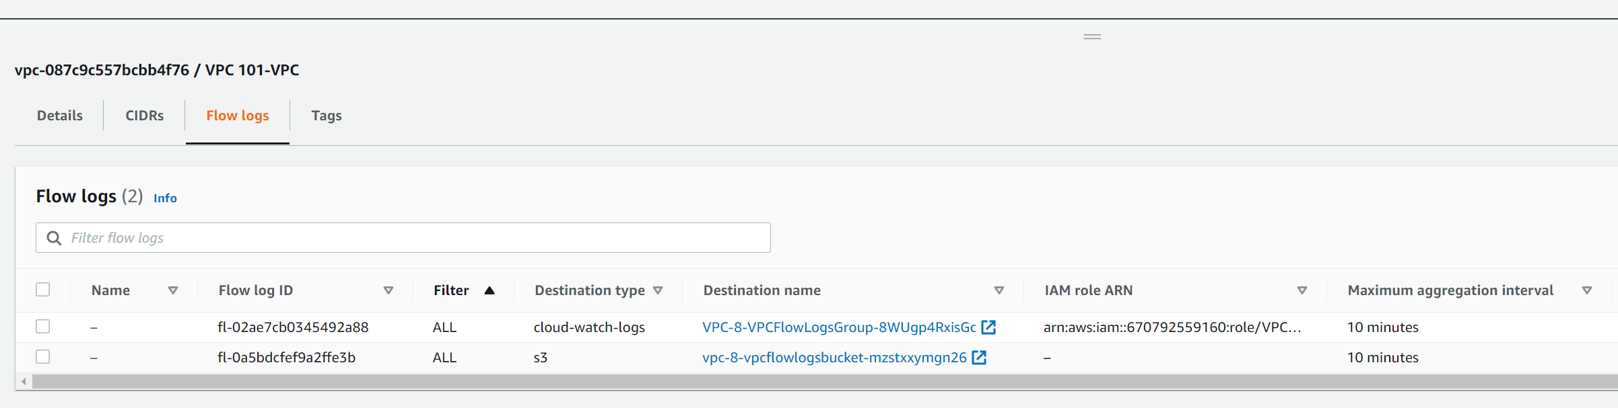This screenshot has height=408, width=1618.
Task: Open external link icon for VPC-8-VPCFlowLogsGroup destination
Action: tap(988, 327)
